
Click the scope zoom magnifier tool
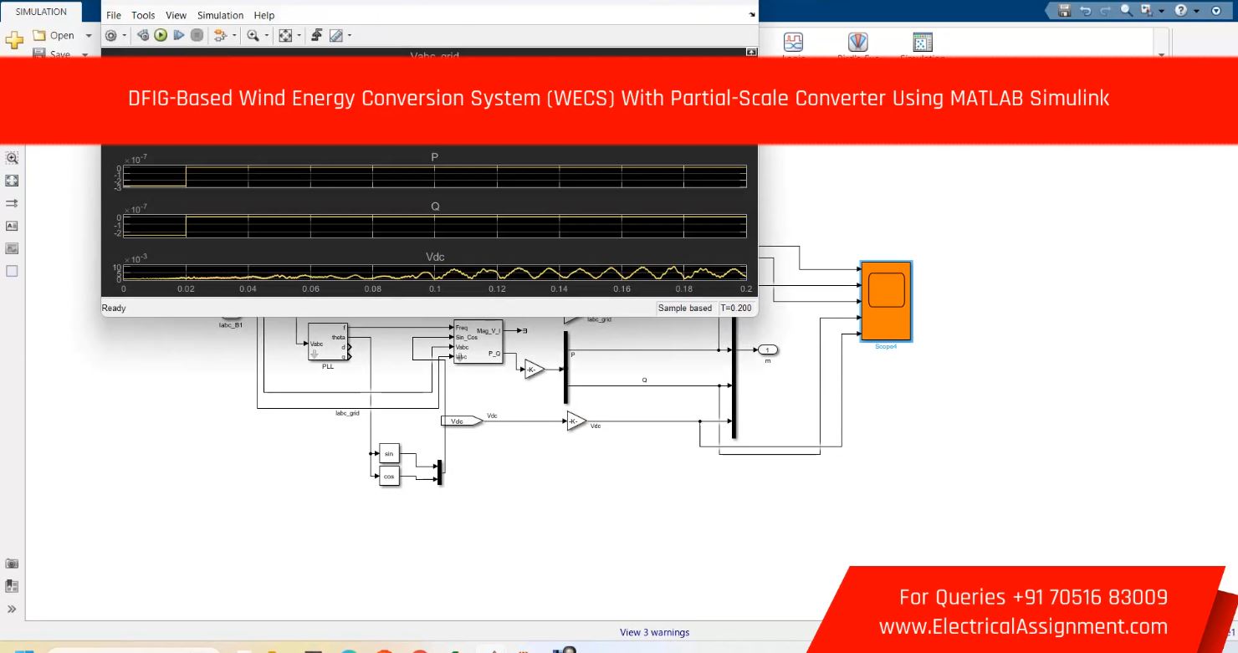point(252,35)
